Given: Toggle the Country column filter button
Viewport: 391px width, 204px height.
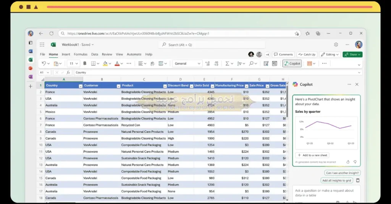Looking at the screenshot, I should click(x=81, y=86).
